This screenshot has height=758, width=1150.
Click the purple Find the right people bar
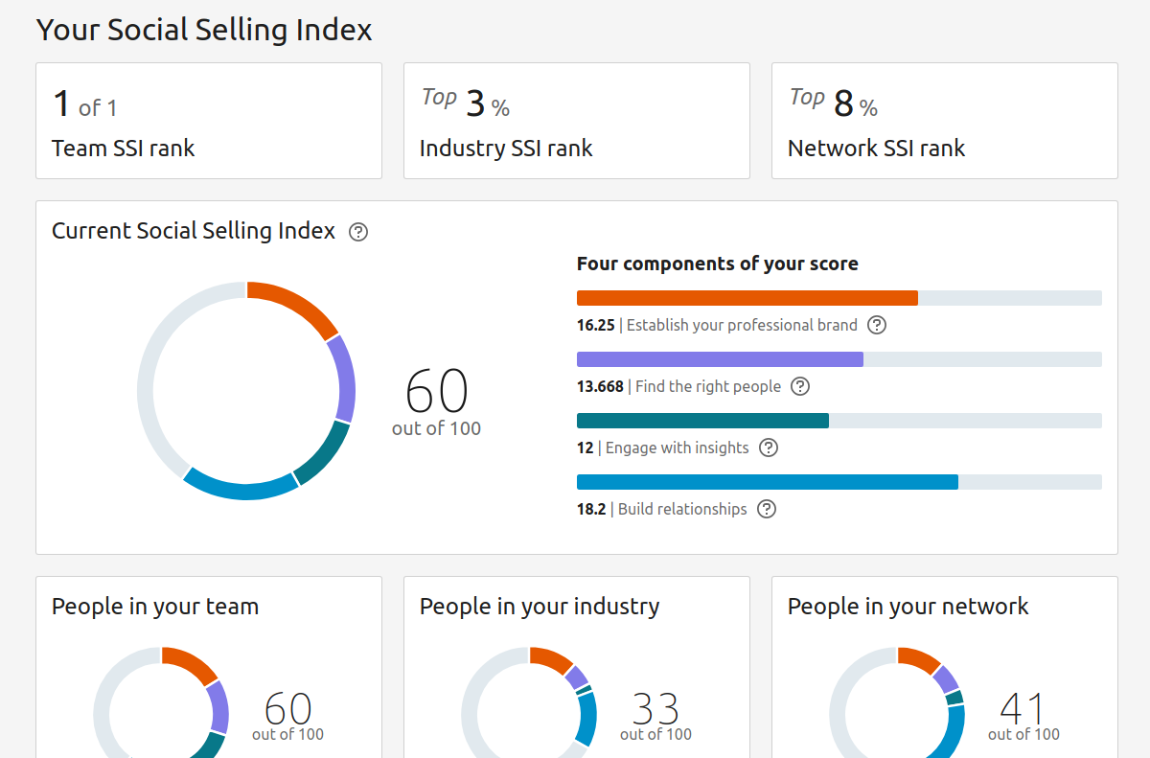coord(720,359)
